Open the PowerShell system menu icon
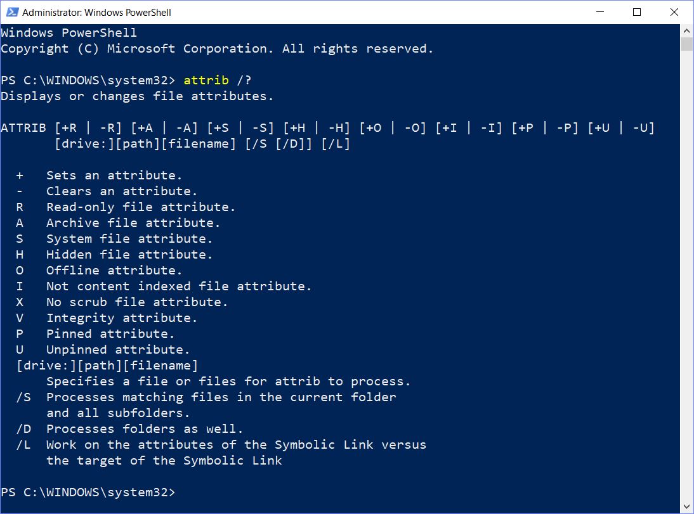 tap(12, 12)
